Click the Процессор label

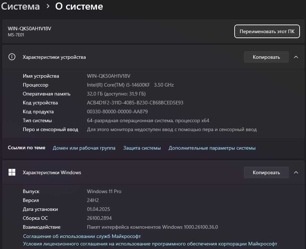[36, 85]
